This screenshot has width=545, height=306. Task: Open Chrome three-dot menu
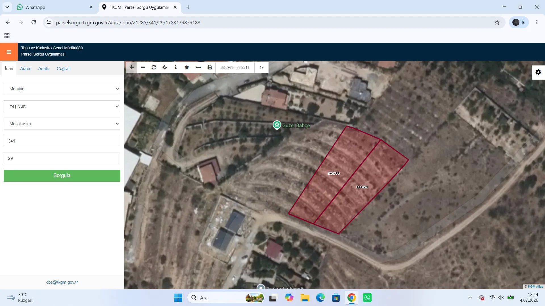tap(537, 22)
